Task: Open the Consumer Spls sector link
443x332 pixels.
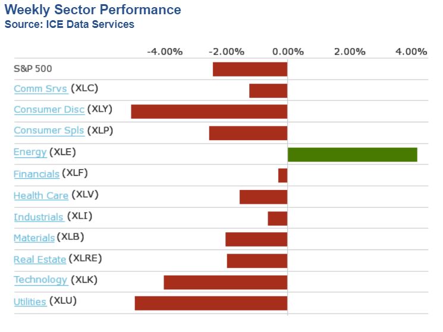Action: [48, 131]
